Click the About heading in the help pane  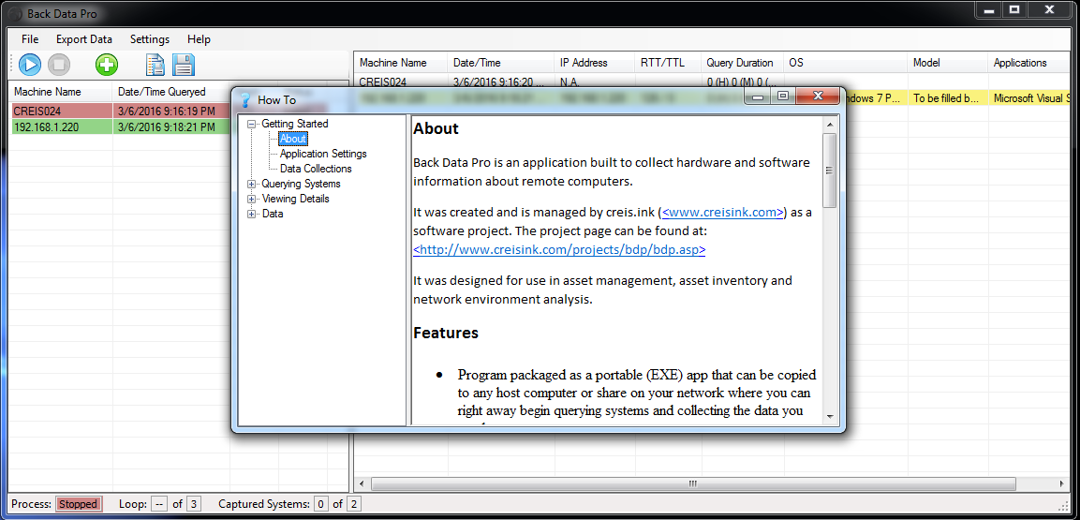pyautogui.click(x=436, y=128)
